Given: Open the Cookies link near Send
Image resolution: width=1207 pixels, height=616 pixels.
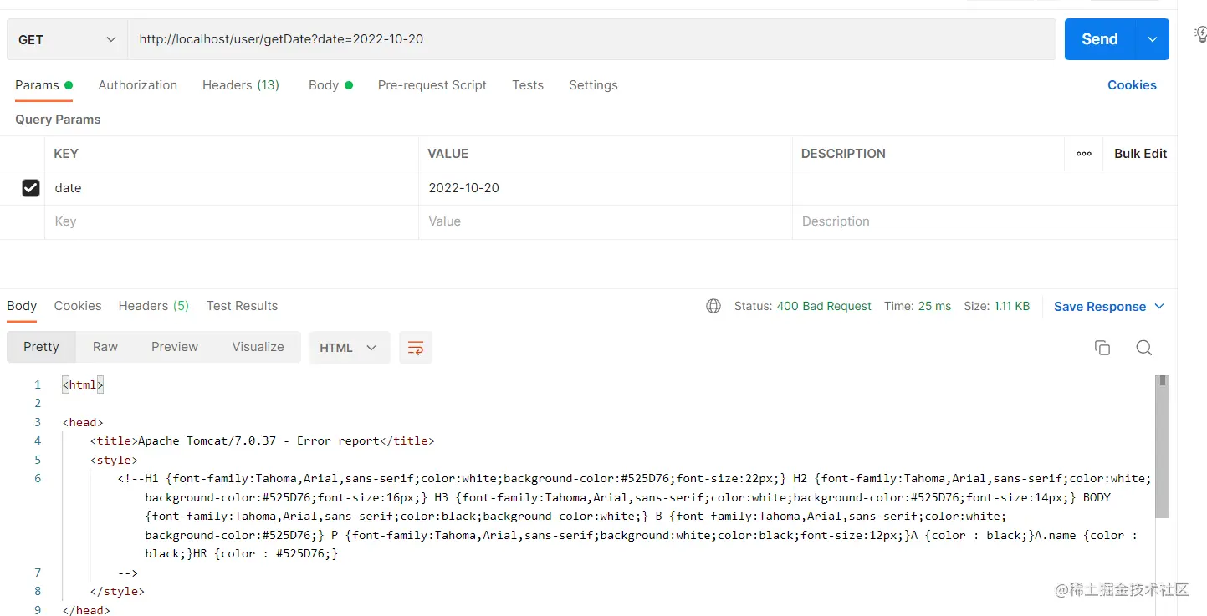Looking at the screenshot, I should click(1132, 85).
